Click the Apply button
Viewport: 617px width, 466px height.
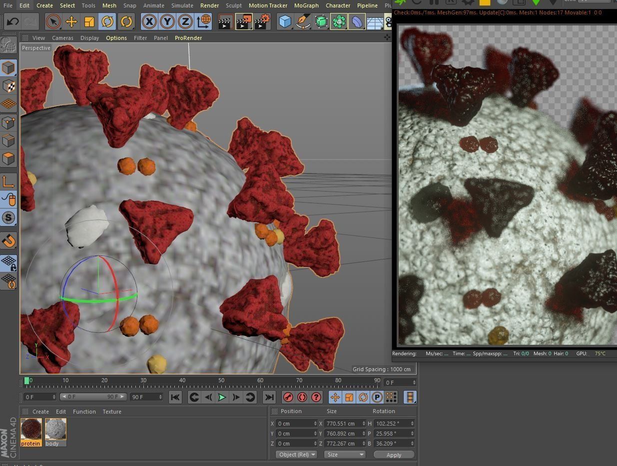pos(394,455)
